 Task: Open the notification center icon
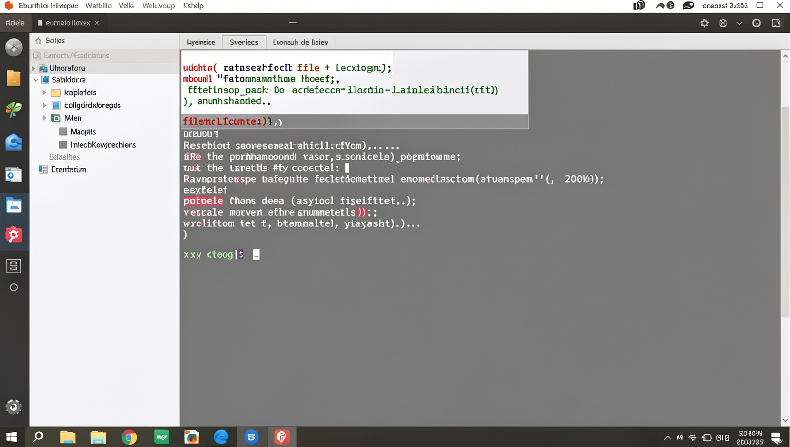click(776, 437)
